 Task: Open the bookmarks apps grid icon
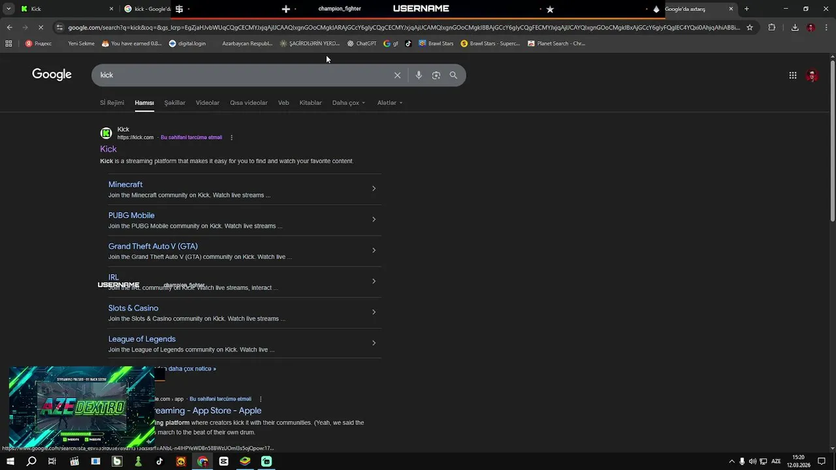click(x=8, y=44)
